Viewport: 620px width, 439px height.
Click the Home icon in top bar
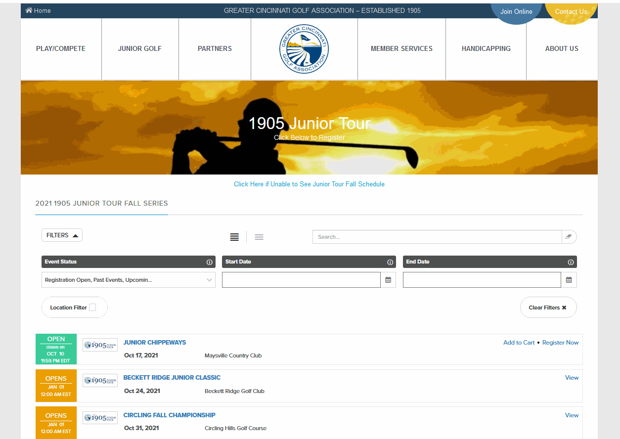pyautogui.click(x=29, y=10)
